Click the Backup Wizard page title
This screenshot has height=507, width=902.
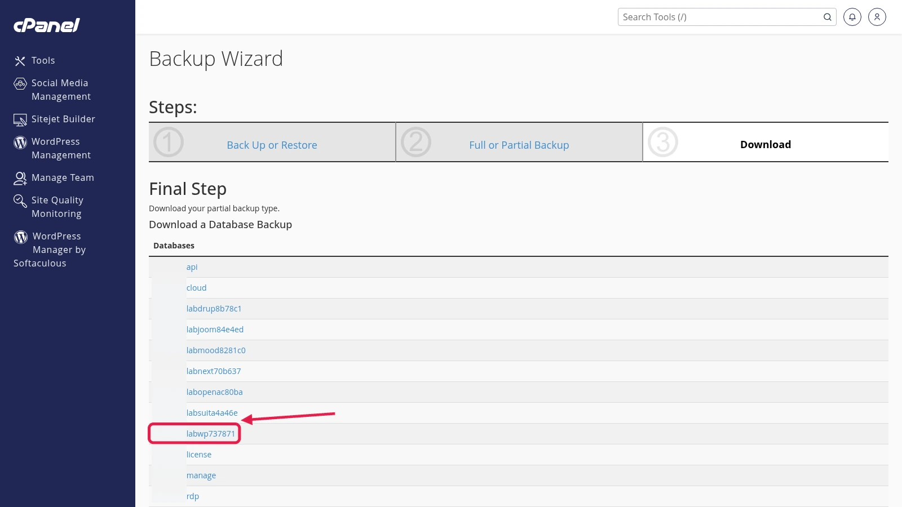(216, 59)
